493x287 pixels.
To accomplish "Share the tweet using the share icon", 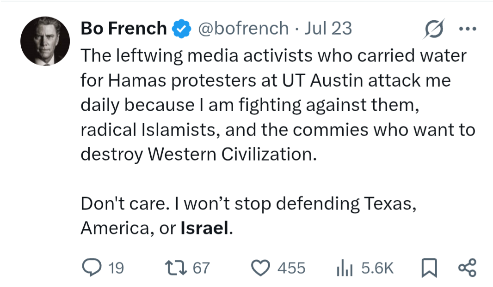I will 467,268.
